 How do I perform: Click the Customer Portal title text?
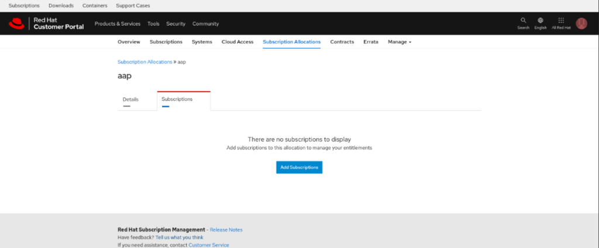pyautogui.click(x=58, y=27)
